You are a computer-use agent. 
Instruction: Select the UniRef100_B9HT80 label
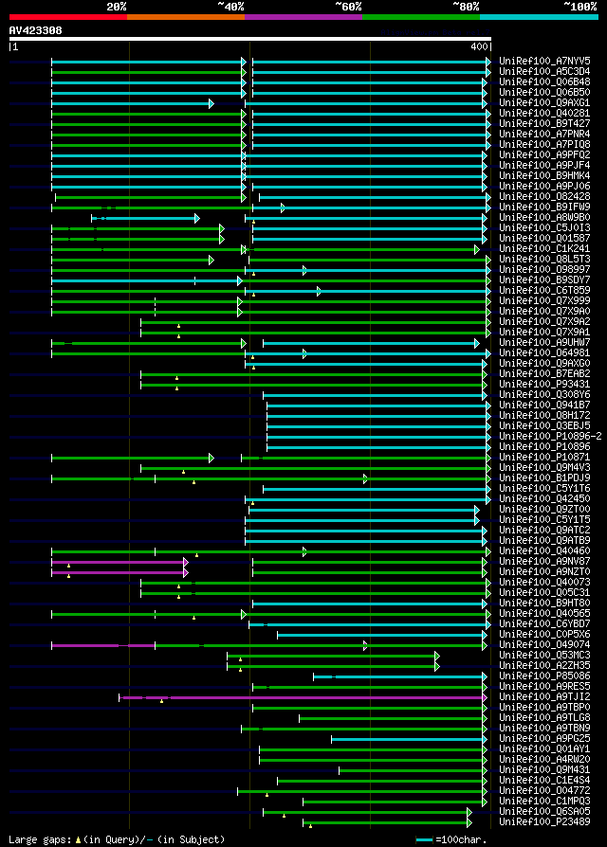pos(544,604)
